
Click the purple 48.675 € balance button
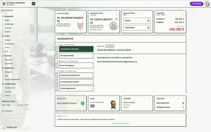click(x=196, y=4)
